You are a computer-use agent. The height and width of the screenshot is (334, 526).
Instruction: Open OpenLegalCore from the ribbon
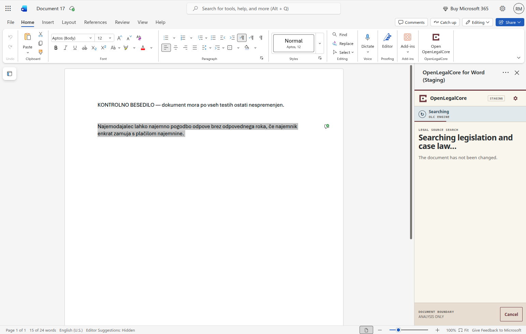436,43
